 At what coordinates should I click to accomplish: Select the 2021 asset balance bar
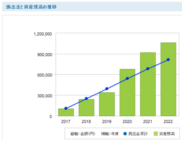pos(148,84)
